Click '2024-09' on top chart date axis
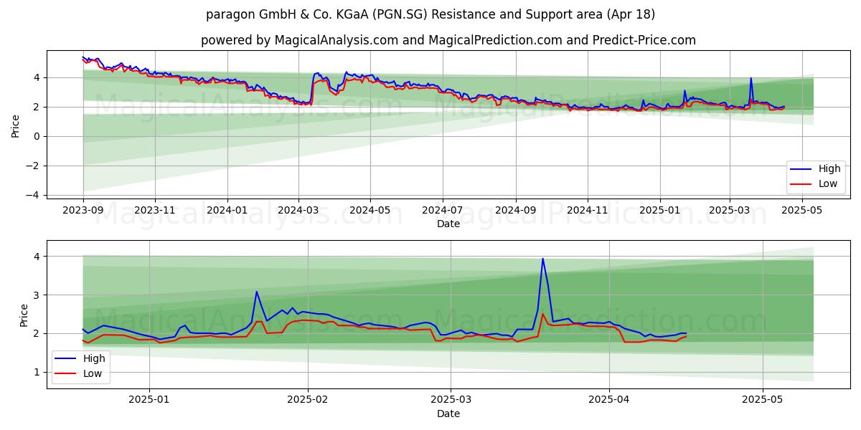 [515, 211]
